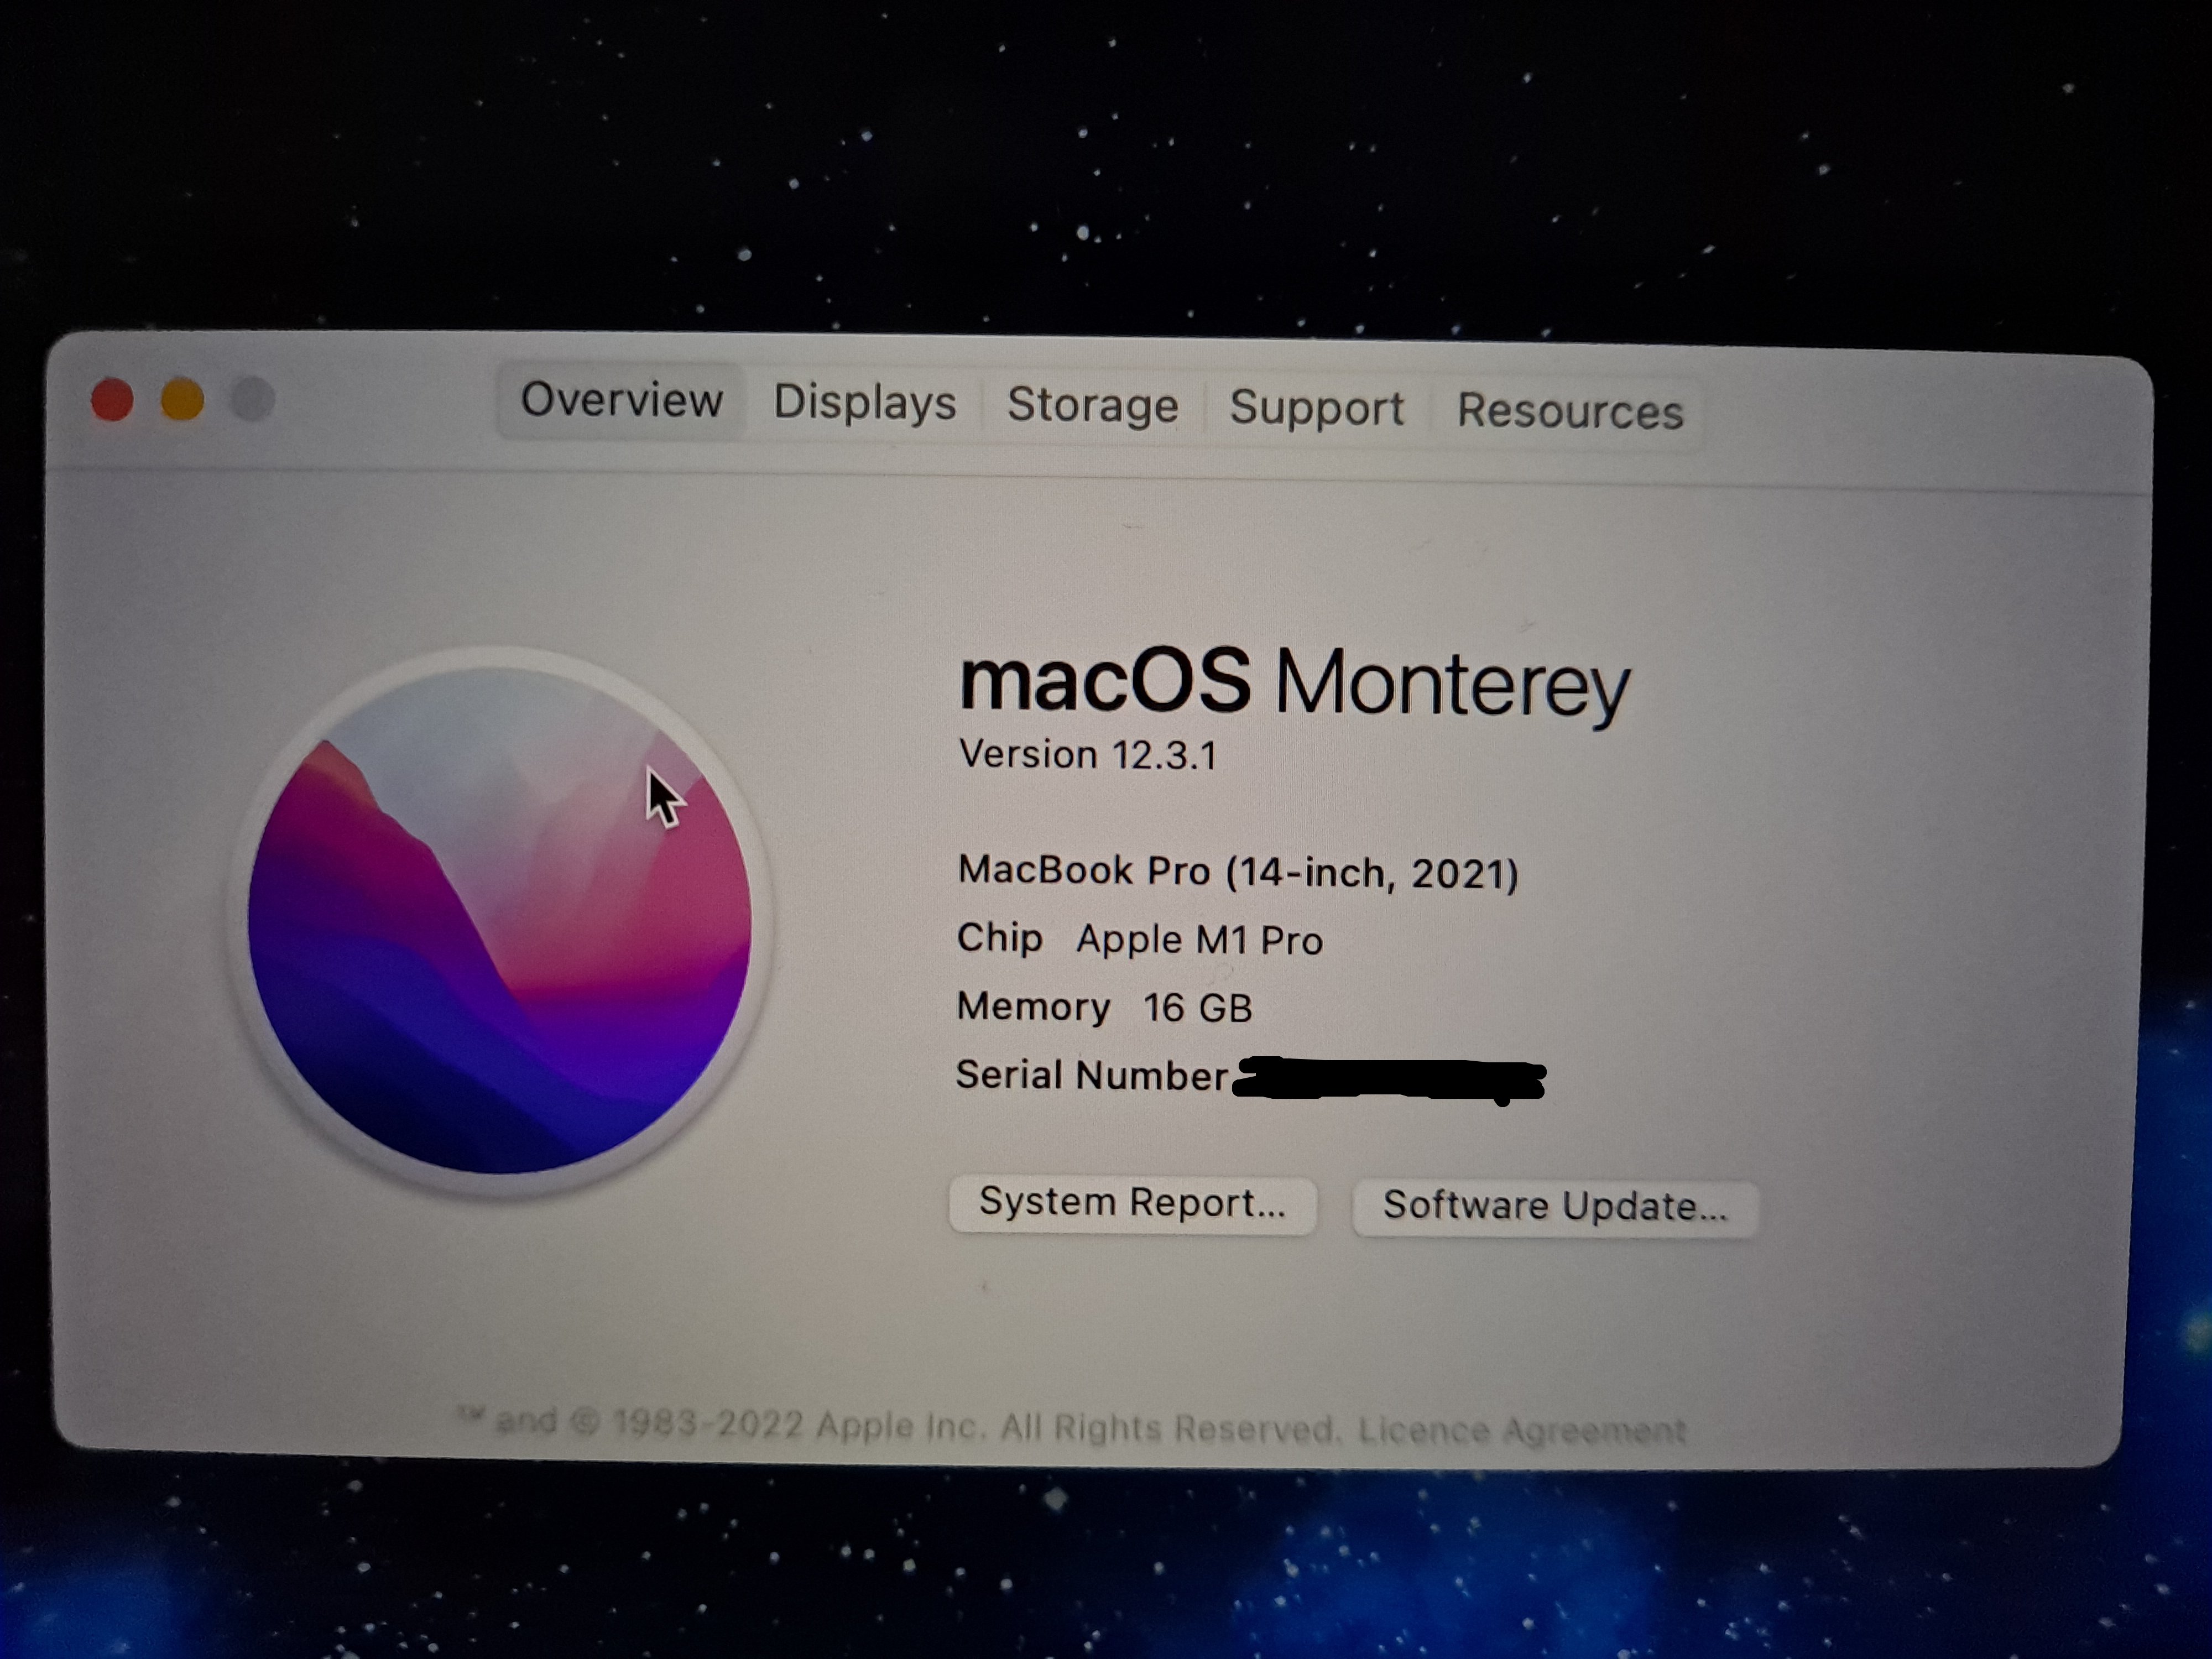Select the MacBook Pro (14-inch, 2021) text
2212x1659 pixels.
(1238, 872)
